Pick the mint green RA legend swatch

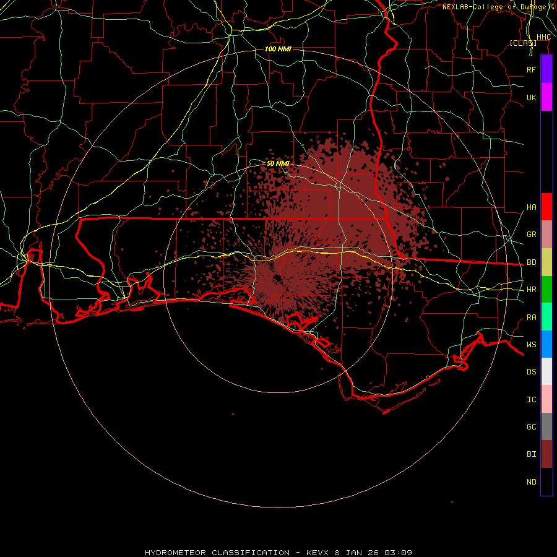(x=546, y=317)
